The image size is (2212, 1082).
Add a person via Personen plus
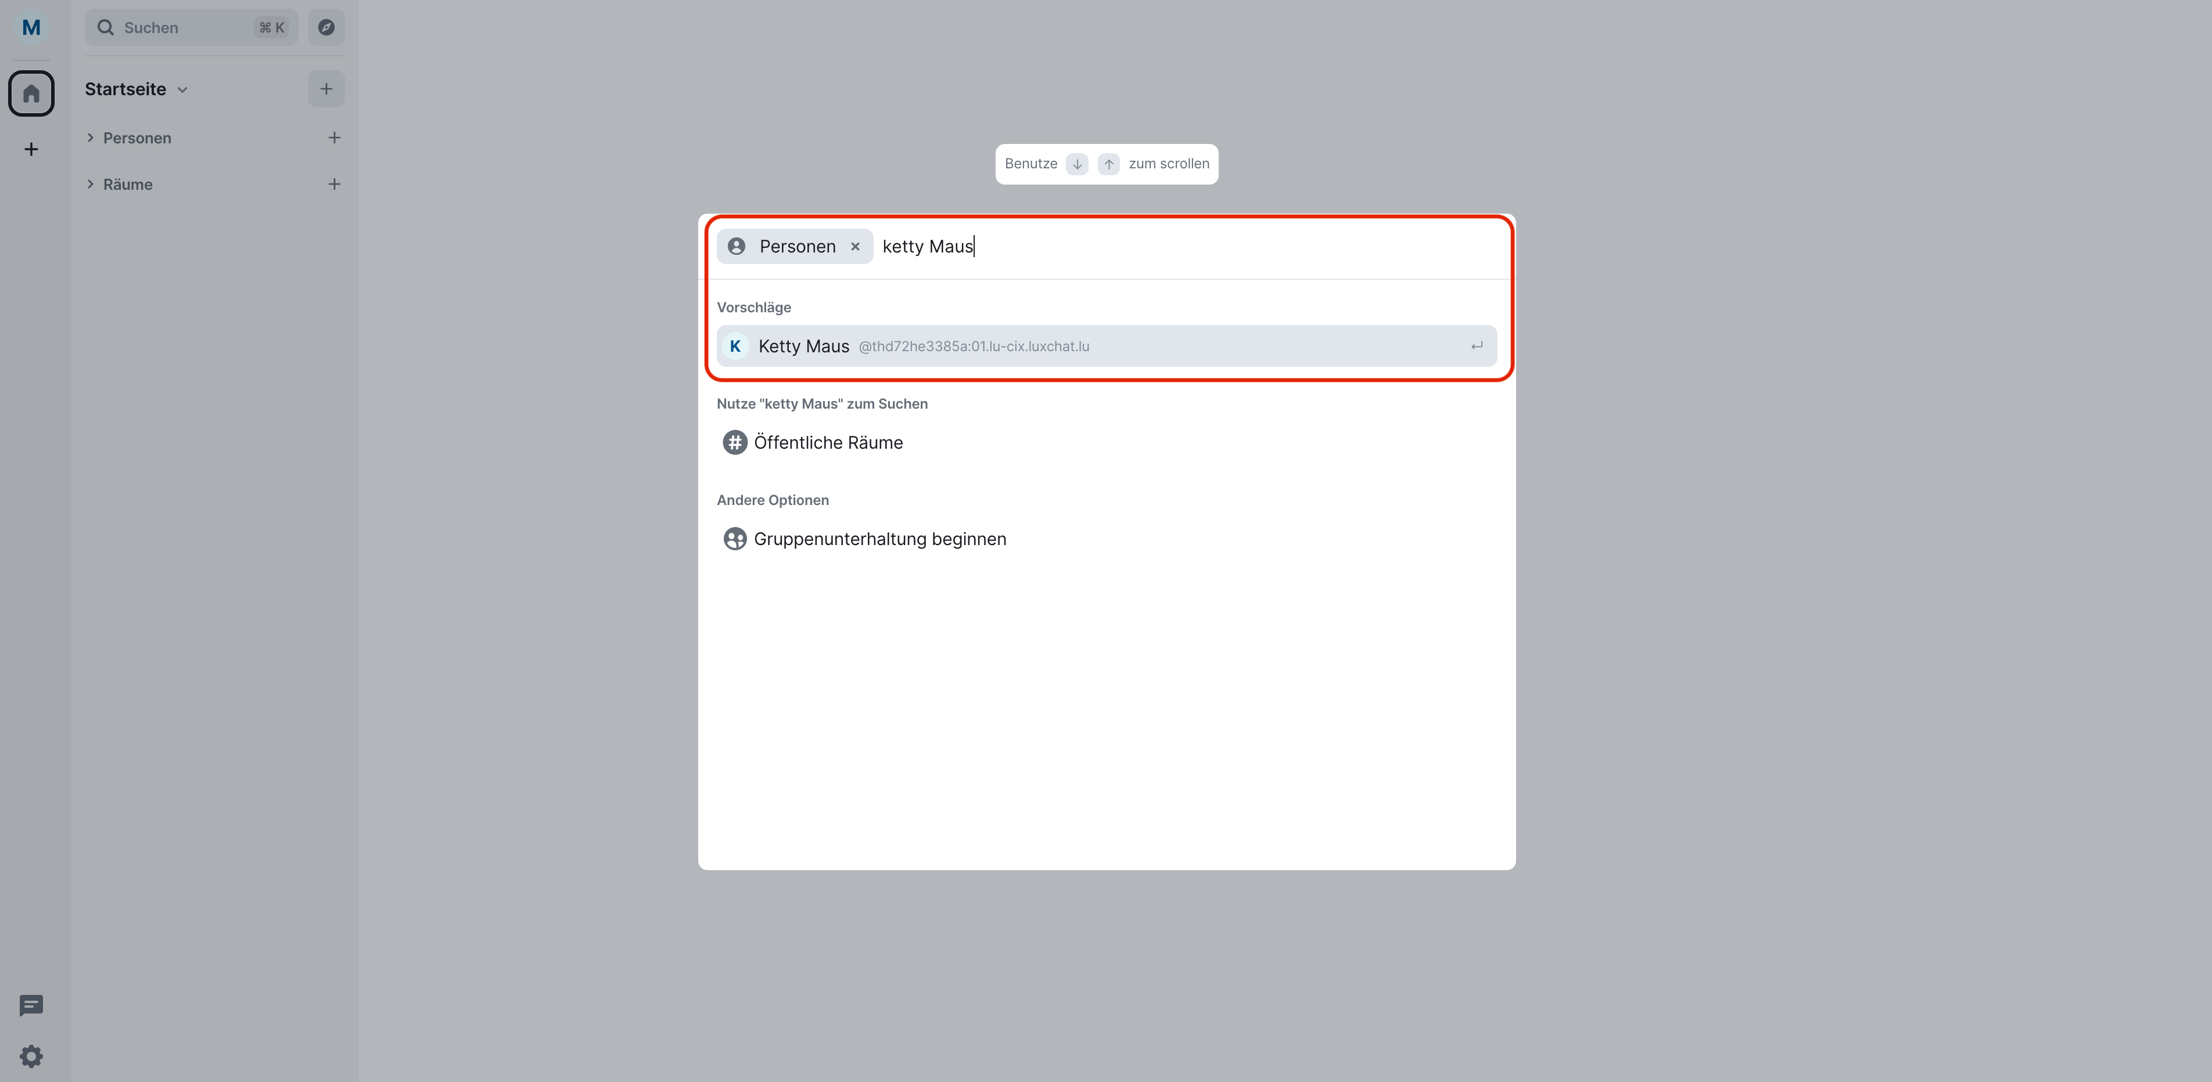tap(334, 138)
